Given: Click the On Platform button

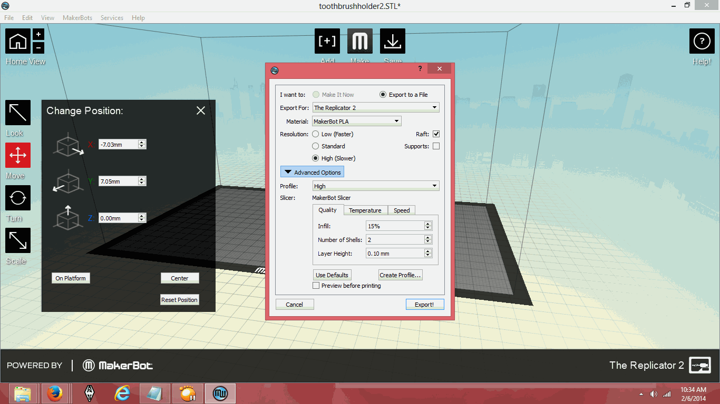Looking at the screenshot, I should tap(71, 278).
